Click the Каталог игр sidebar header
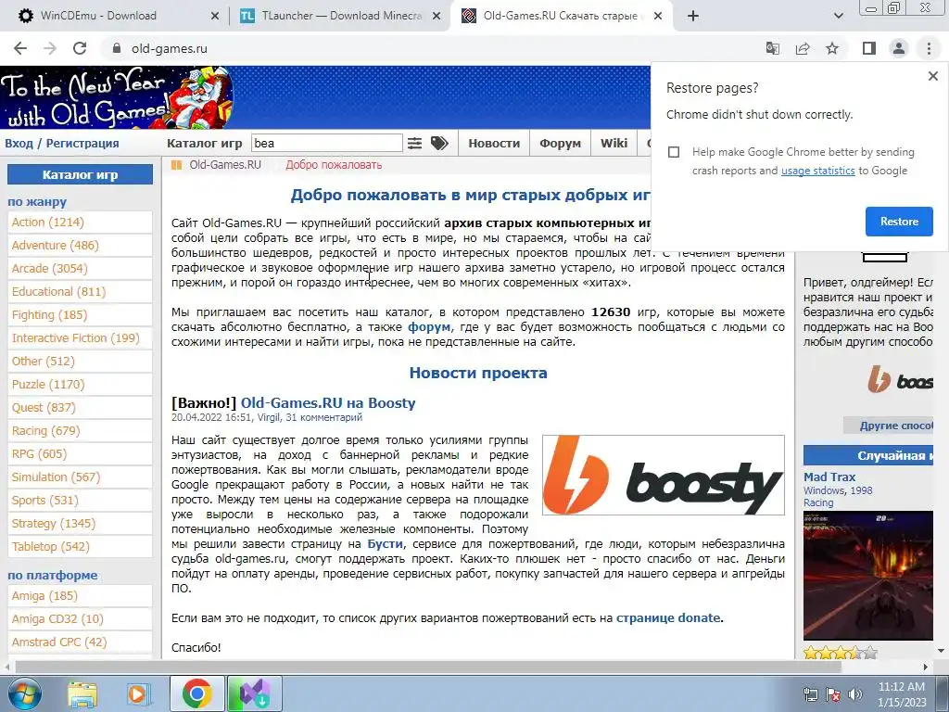The width and height of the screenshot is (949, 712). point(80,174)
